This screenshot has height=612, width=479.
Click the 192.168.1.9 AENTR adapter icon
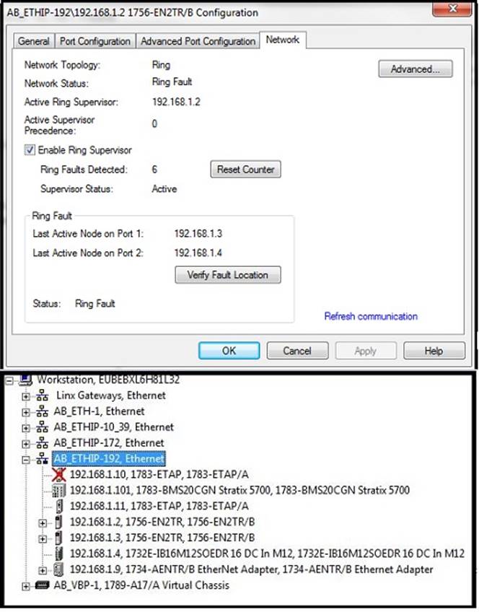tap(58, 569)
